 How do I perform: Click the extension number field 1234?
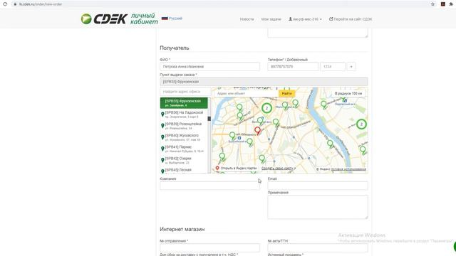[333, 66]
